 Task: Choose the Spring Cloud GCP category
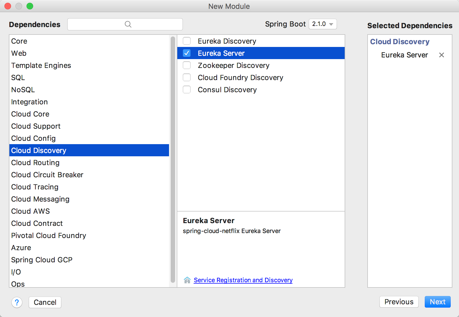(89, 260)
